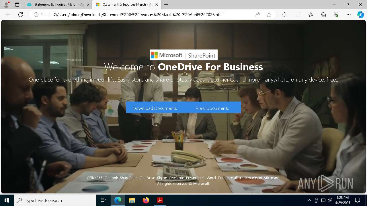Open the clock showing 1:28 PM
The width and height of the screenshot is (367, 206).
click(343, 200)
